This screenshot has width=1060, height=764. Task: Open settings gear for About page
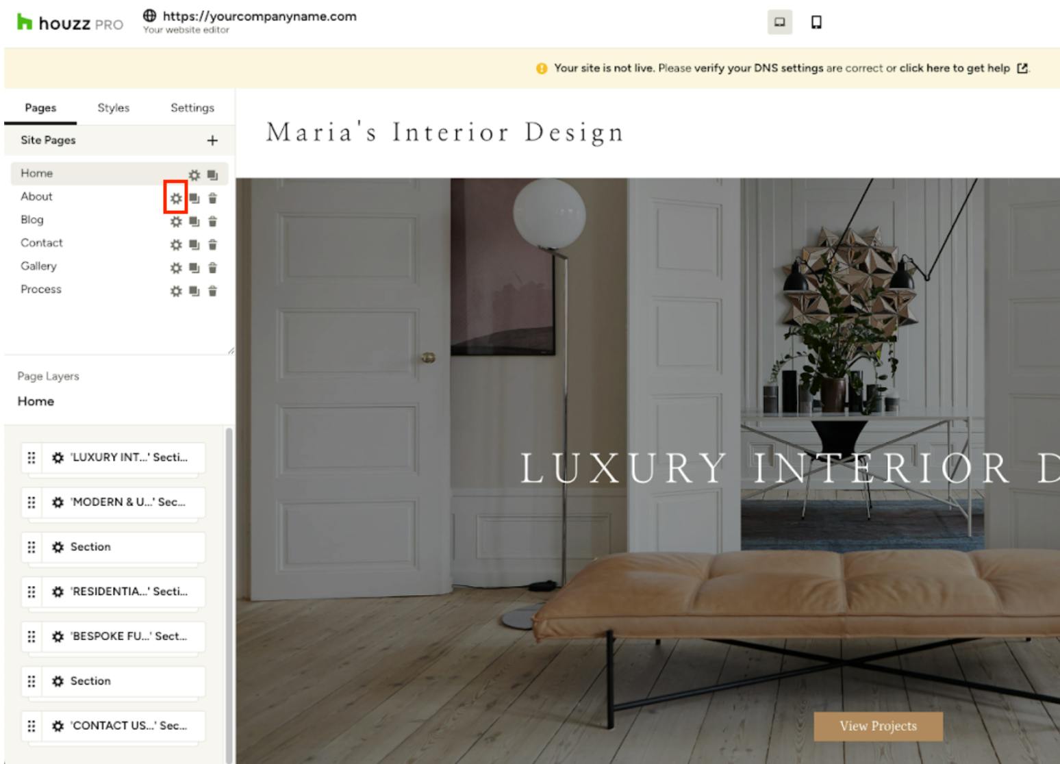coord(176,199)
